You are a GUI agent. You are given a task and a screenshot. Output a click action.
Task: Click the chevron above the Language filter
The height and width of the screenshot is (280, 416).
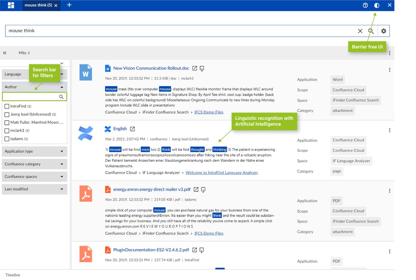coord(62,63)
